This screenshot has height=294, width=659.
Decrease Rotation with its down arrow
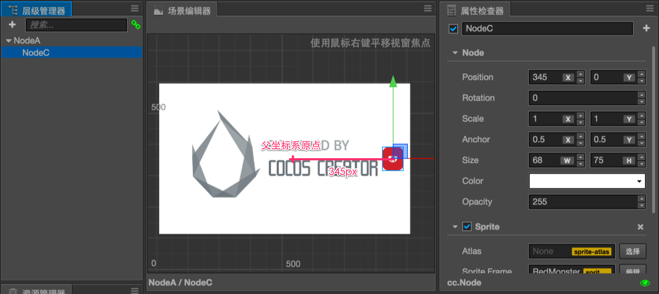642,101
